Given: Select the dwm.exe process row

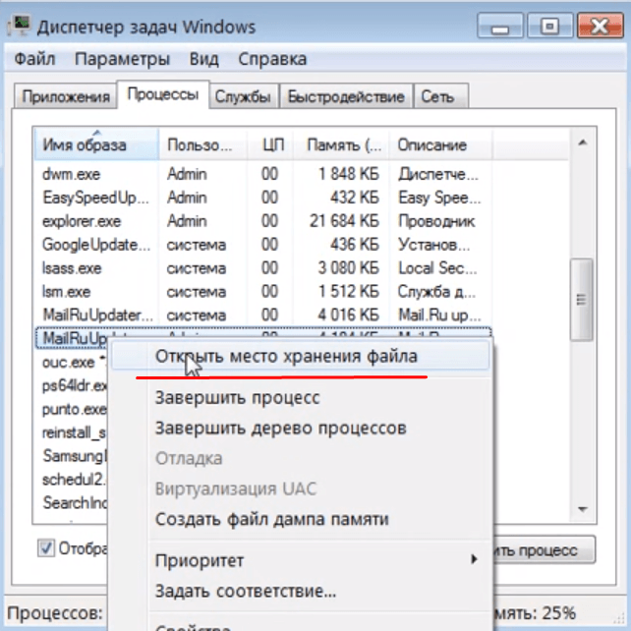Looking at the screenshot, I should [x=262, y=174].
